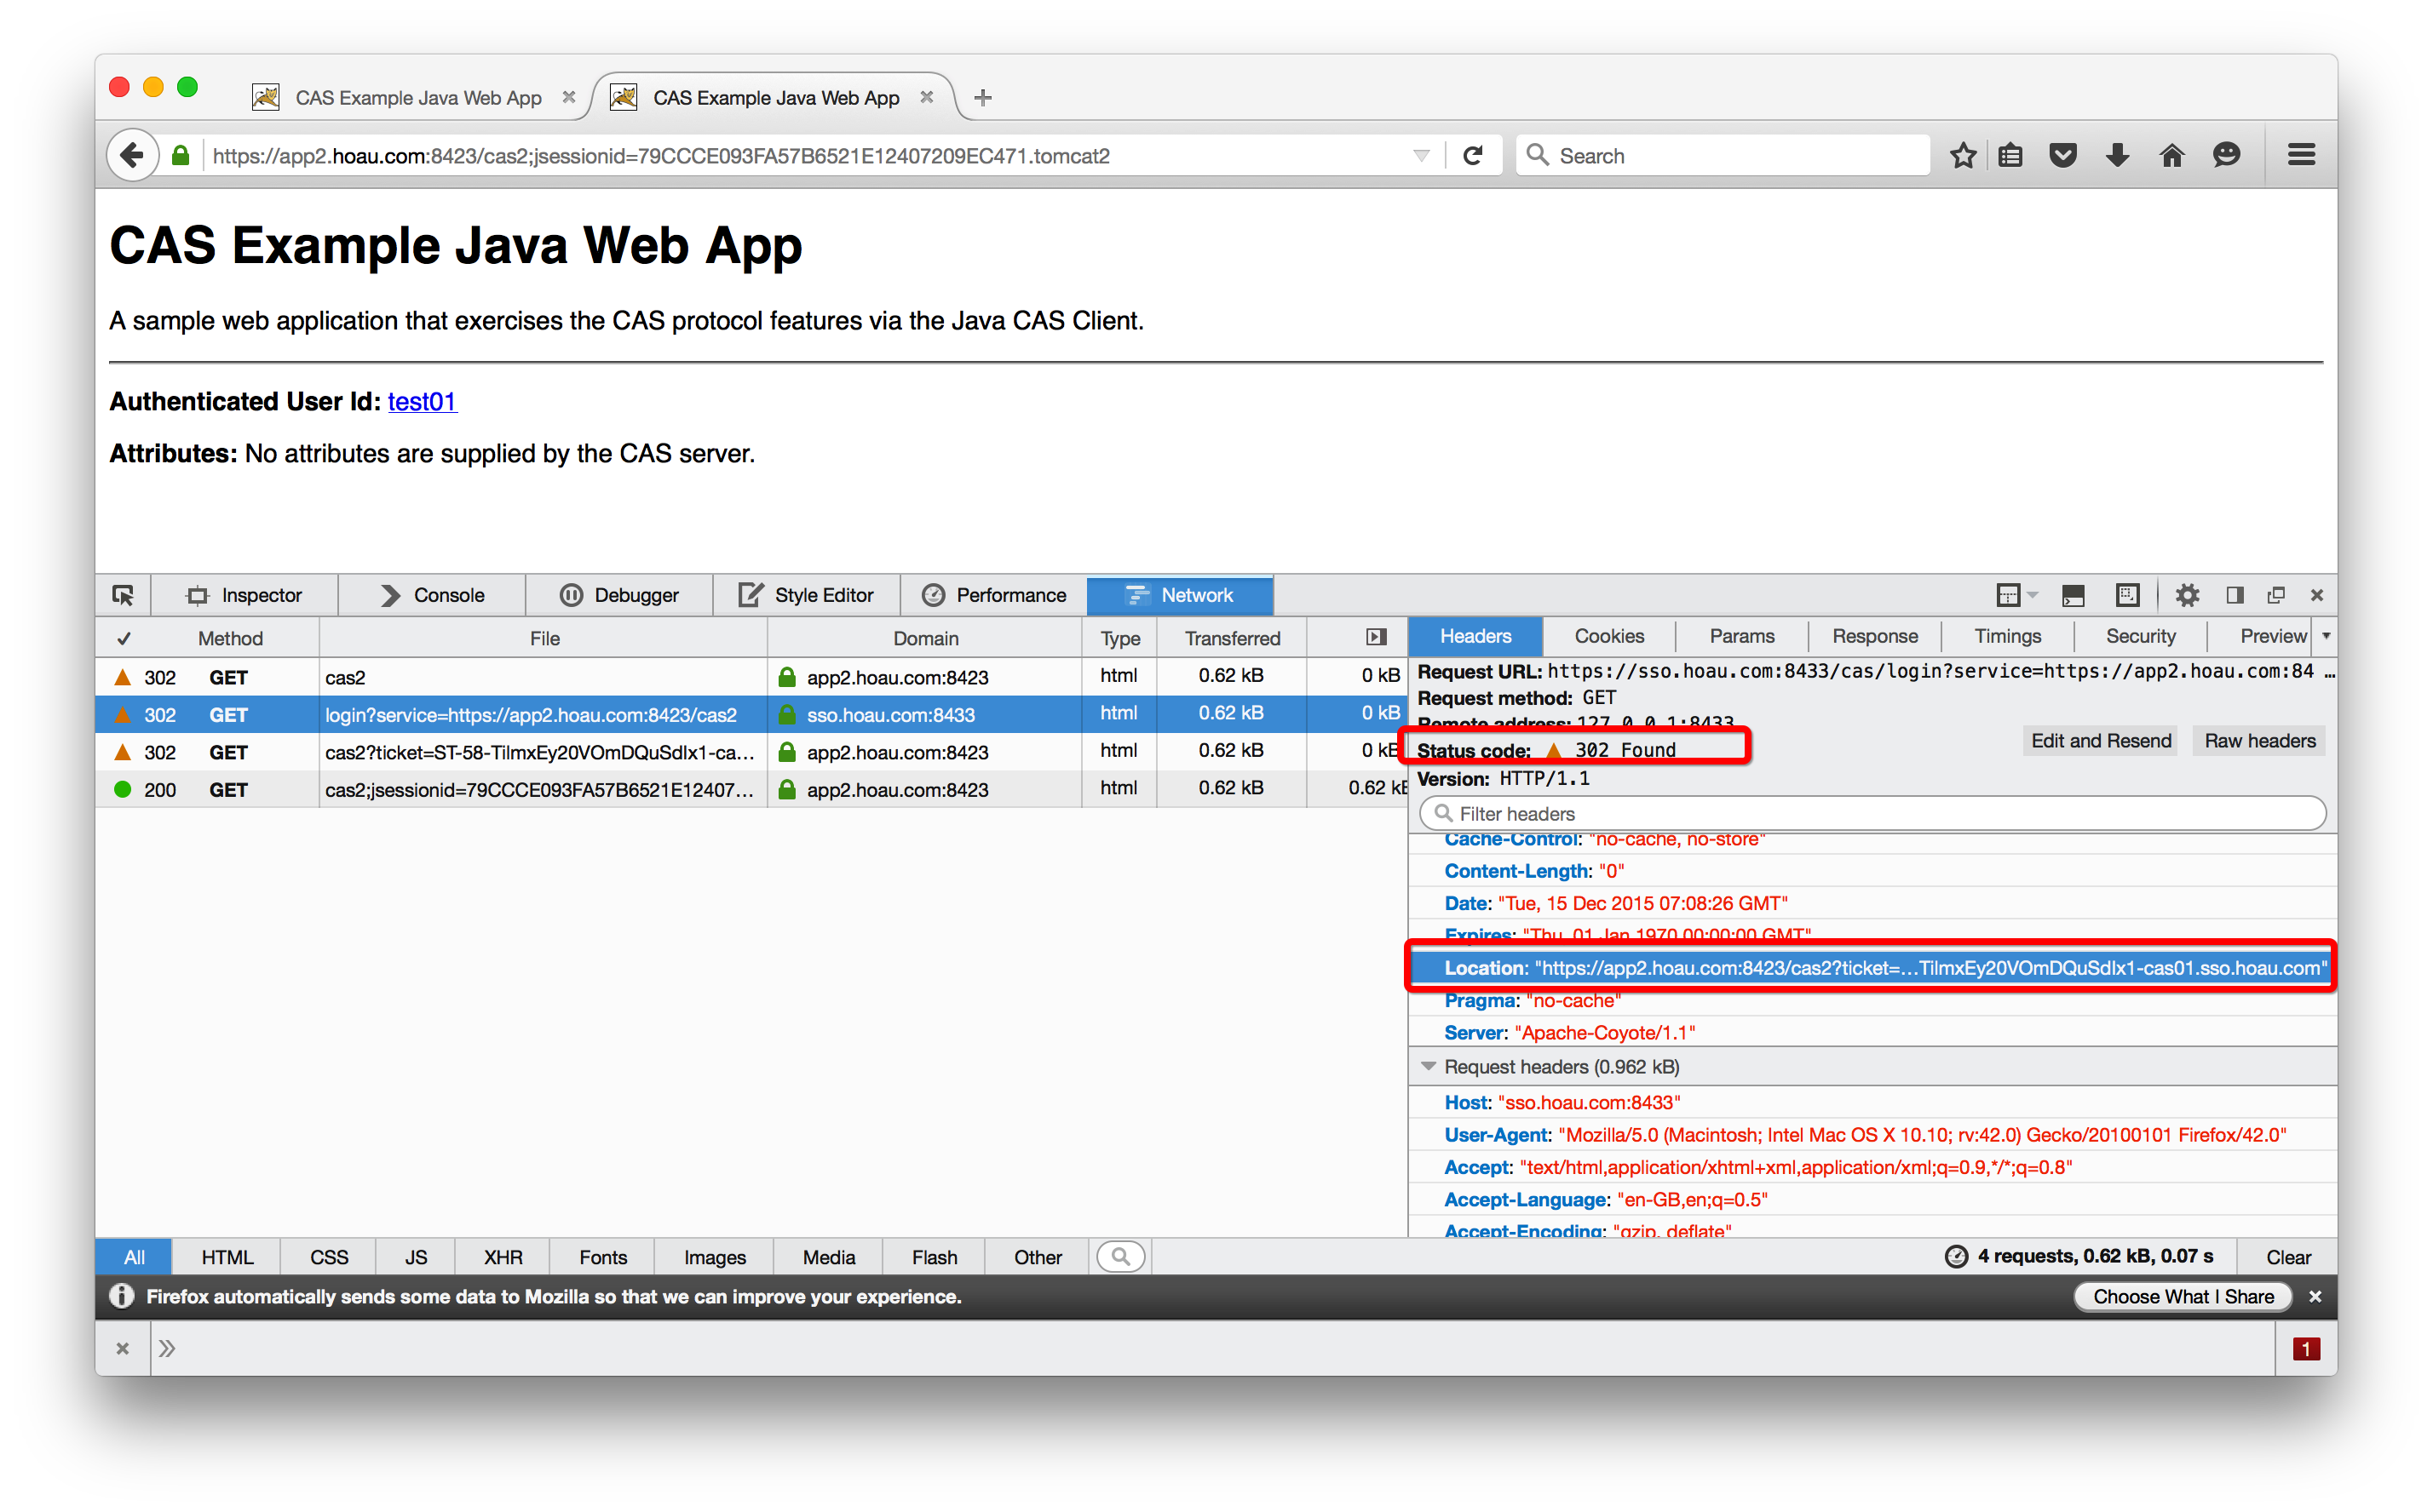Sort requests by Domain column header

(x=925, y=638)
